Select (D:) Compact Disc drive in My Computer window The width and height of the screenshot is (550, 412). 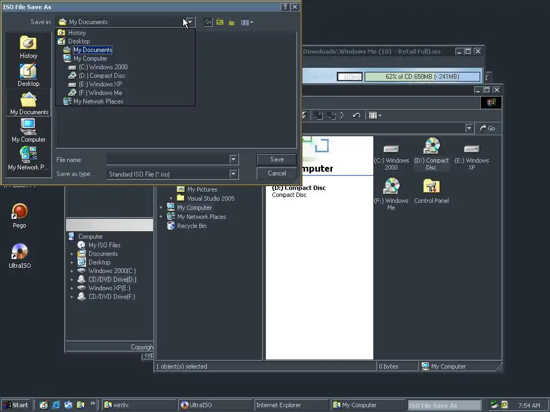[431, 154]
